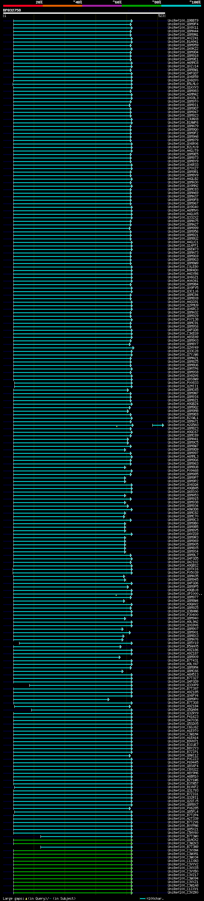This screenshot has height=901, width=204.
Task: Select hit label UniRef100_Q4FGD7
Action: coord(183,74)
